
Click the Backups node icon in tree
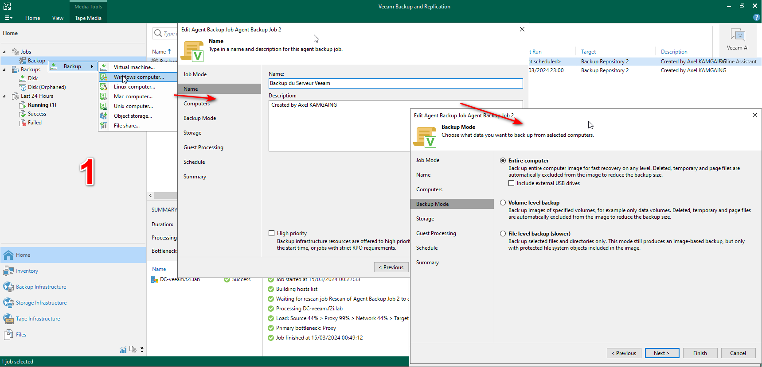click(x=16, y=70)
